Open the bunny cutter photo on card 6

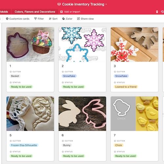(82, 113)
